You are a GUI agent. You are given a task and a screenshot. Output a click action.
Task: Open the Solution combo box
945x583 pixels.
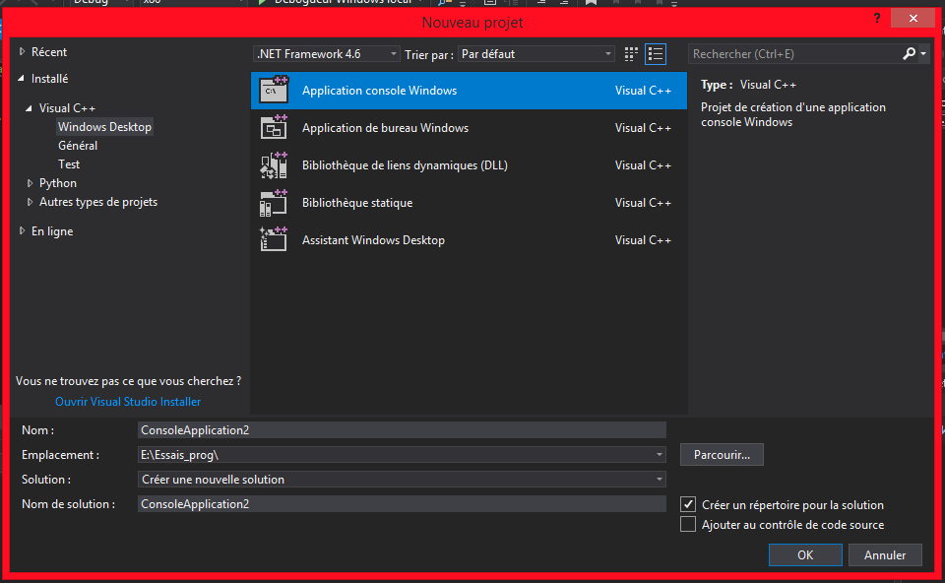(x=402, y=480)
